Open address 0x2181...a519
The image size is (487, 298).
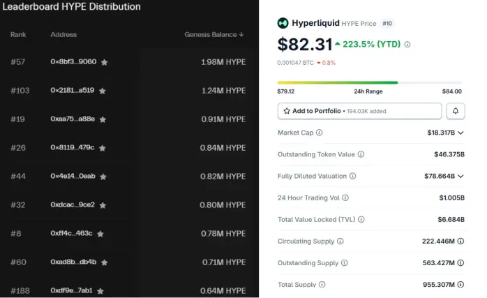click(x=73, y=91)
